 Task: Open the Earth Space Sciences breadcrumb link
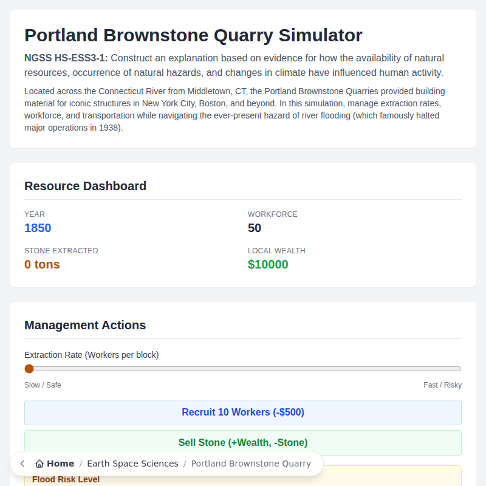(x=132, y=464)
